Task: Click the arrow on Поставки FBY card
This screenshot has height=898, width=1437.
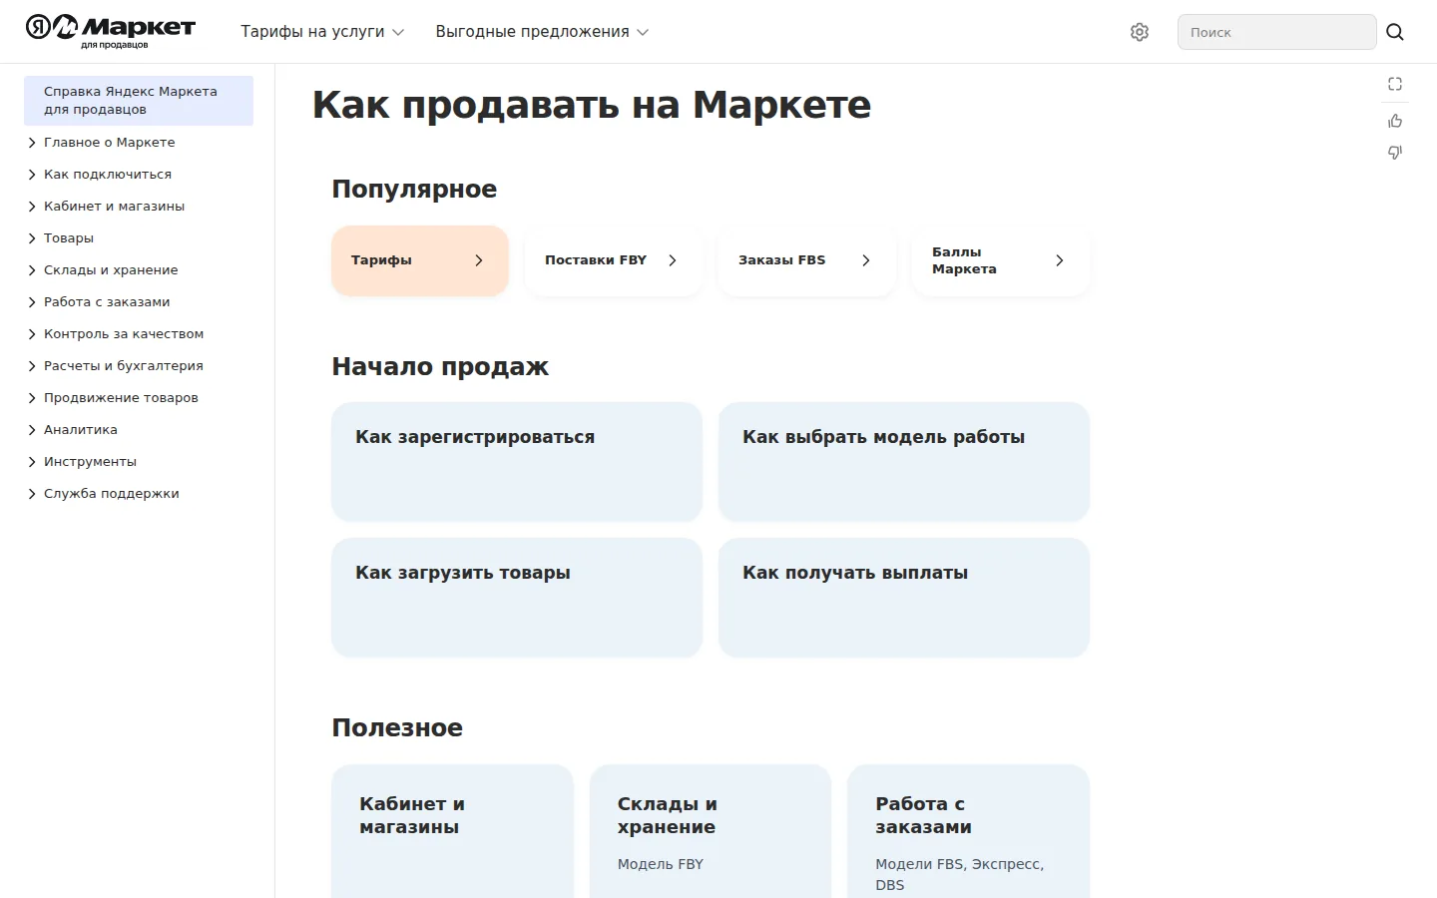Action: coord(673,260)
